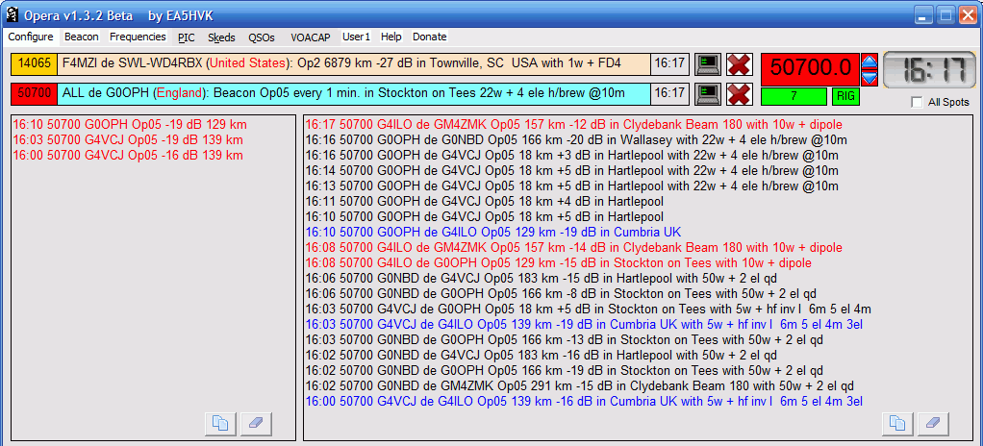The width and height of the screenshot is (983, 446).
Task: Open the QSOs menu
Action: (x=262, y=37)
